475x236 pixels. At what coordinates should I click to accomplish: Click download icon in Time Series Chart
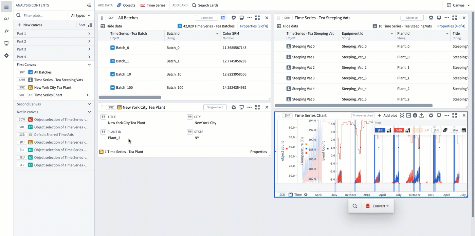(415, 115)
